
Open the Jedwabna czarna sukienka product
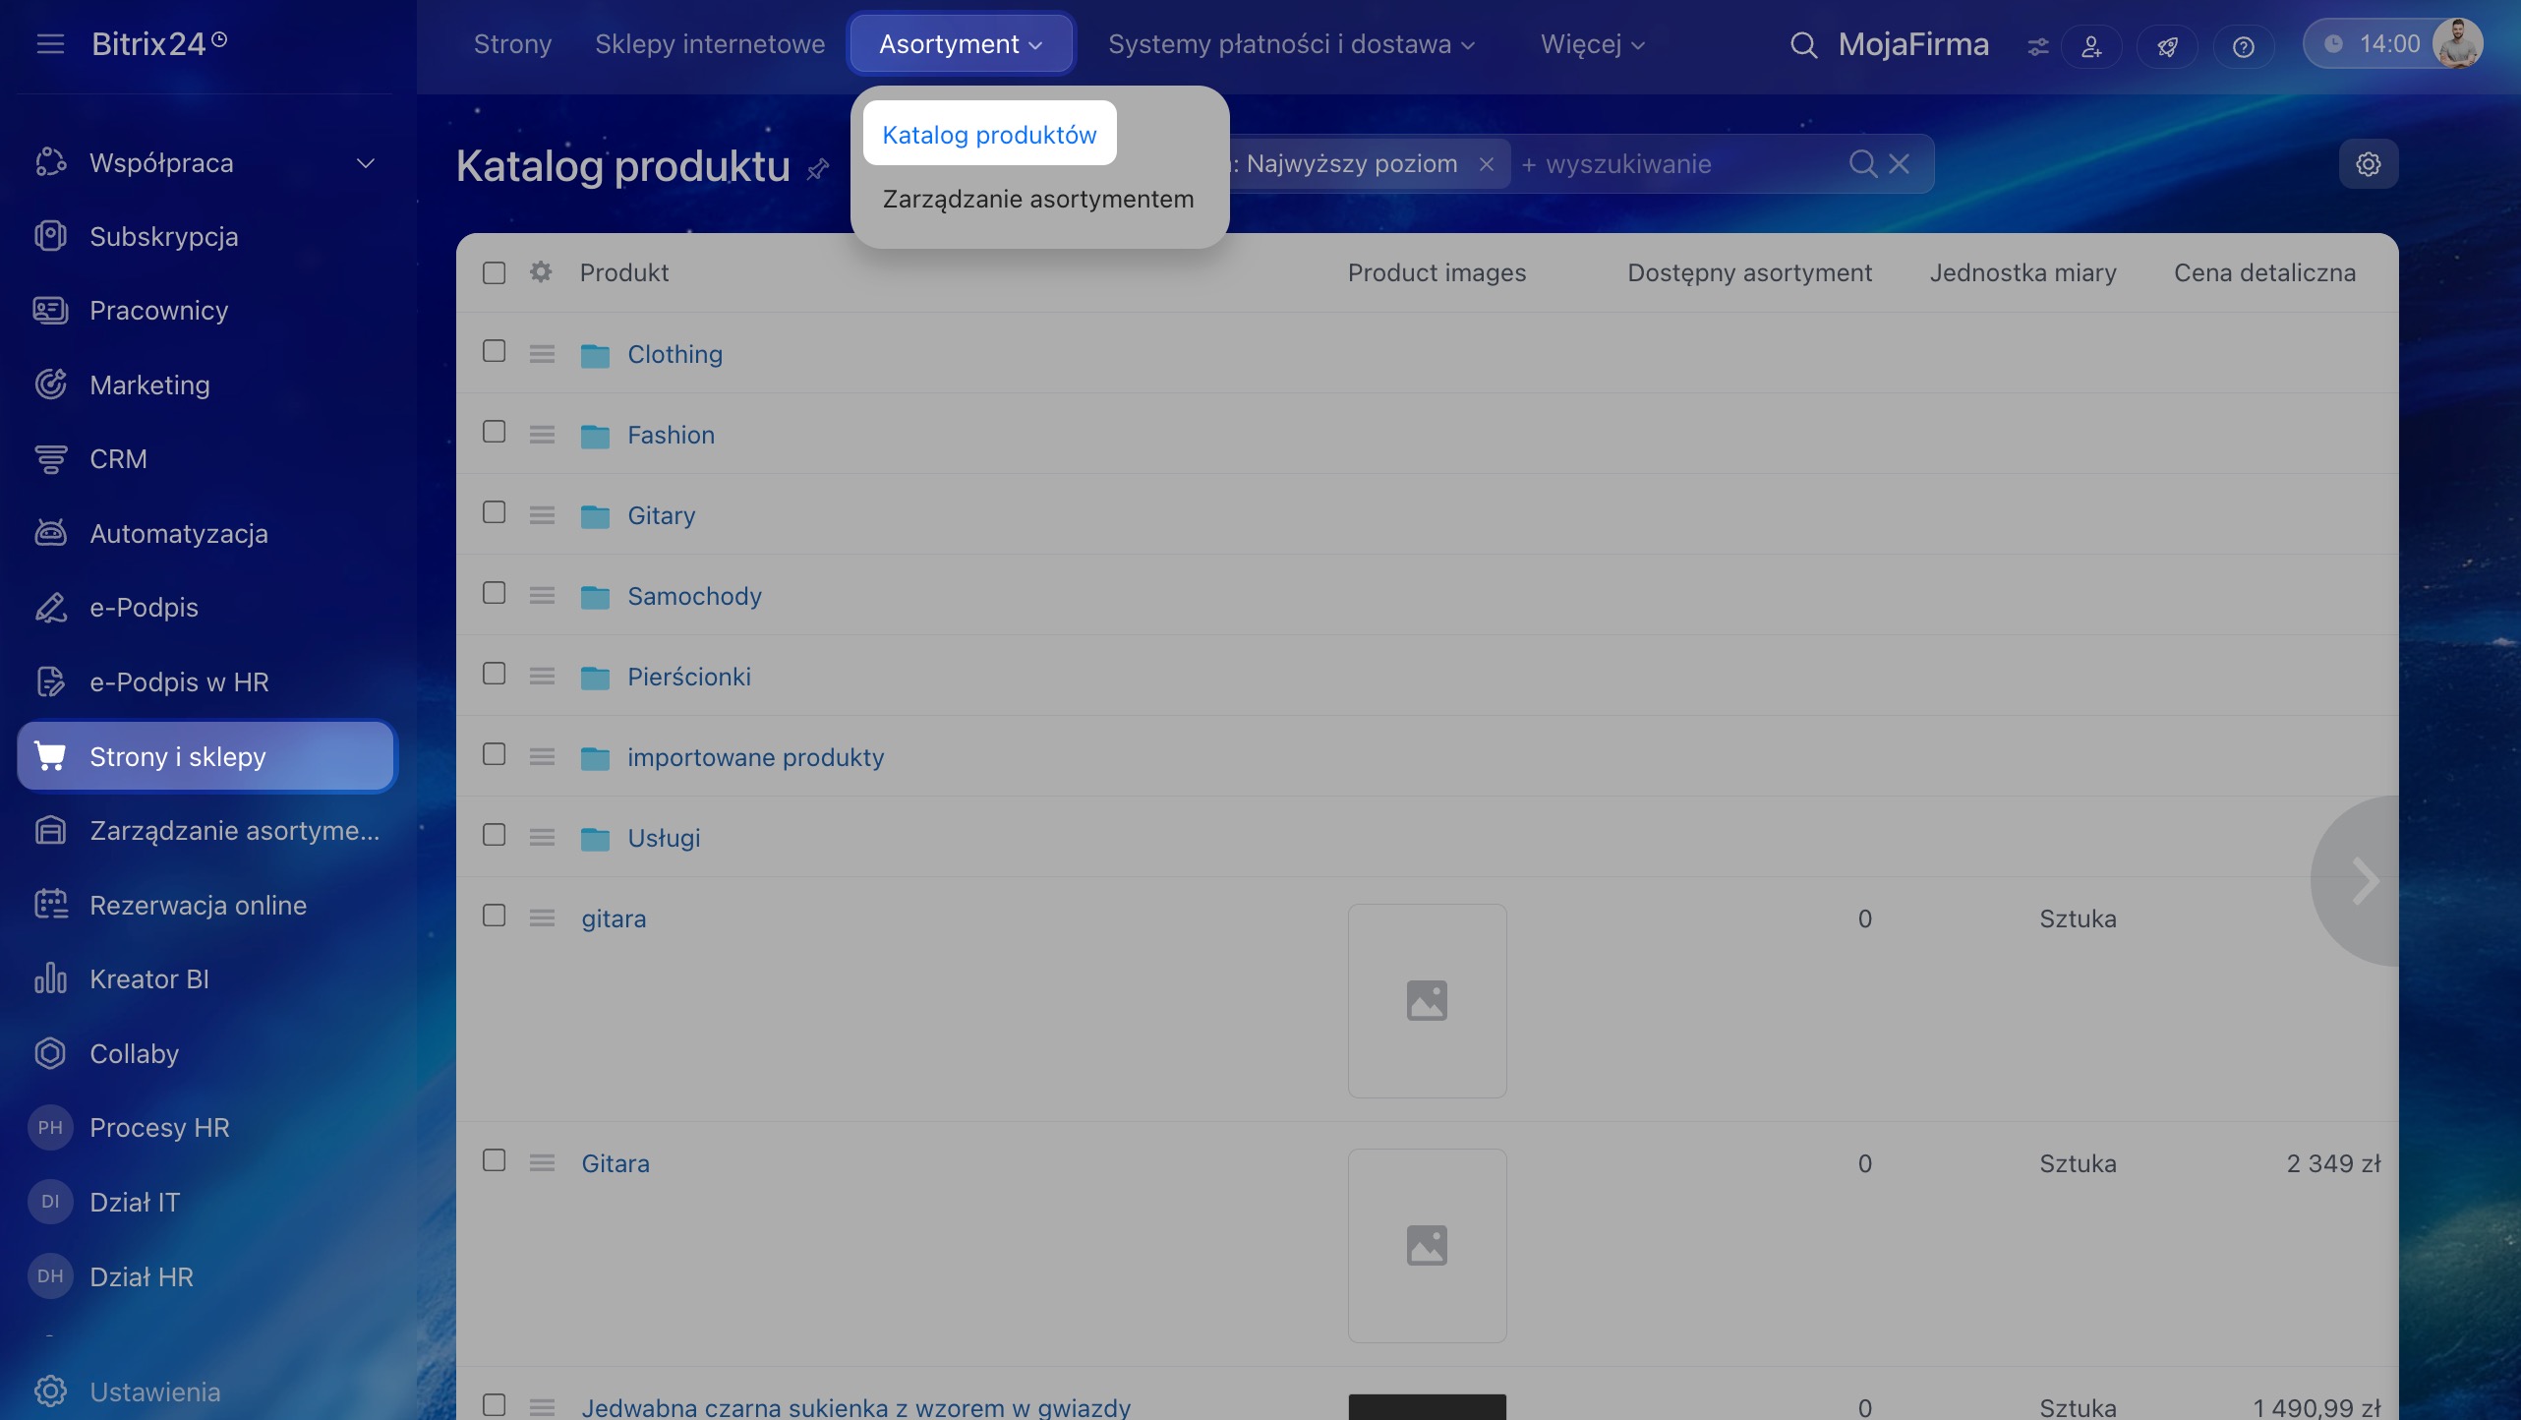(x=855, y=1407)
